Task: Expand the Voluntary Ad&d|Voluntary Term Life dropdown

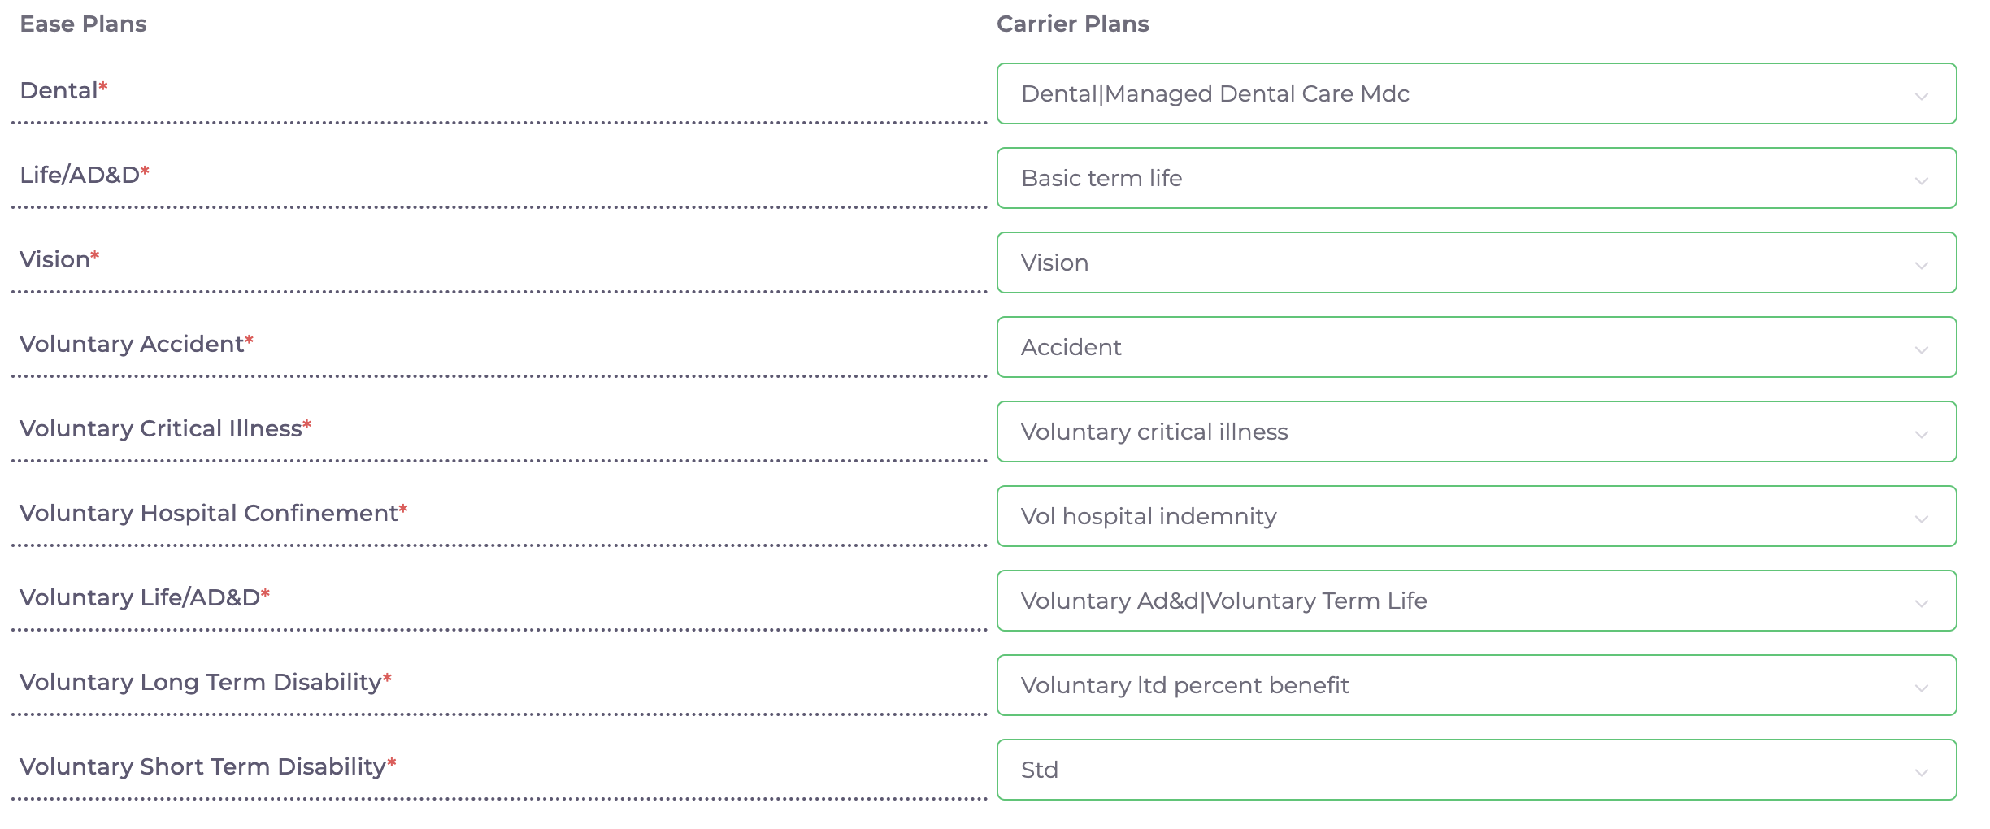Action: tap(1476, 601)
